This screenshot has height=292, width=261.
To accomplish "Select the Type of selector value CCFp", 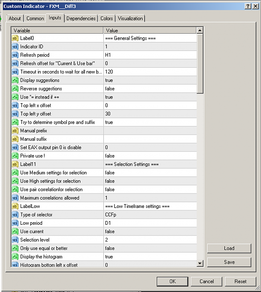I will (111, 215).
